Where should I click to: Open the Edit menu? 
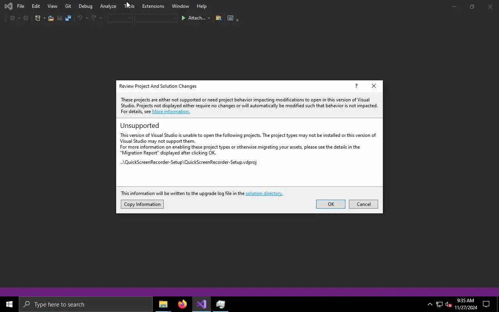tap(36, 6)
